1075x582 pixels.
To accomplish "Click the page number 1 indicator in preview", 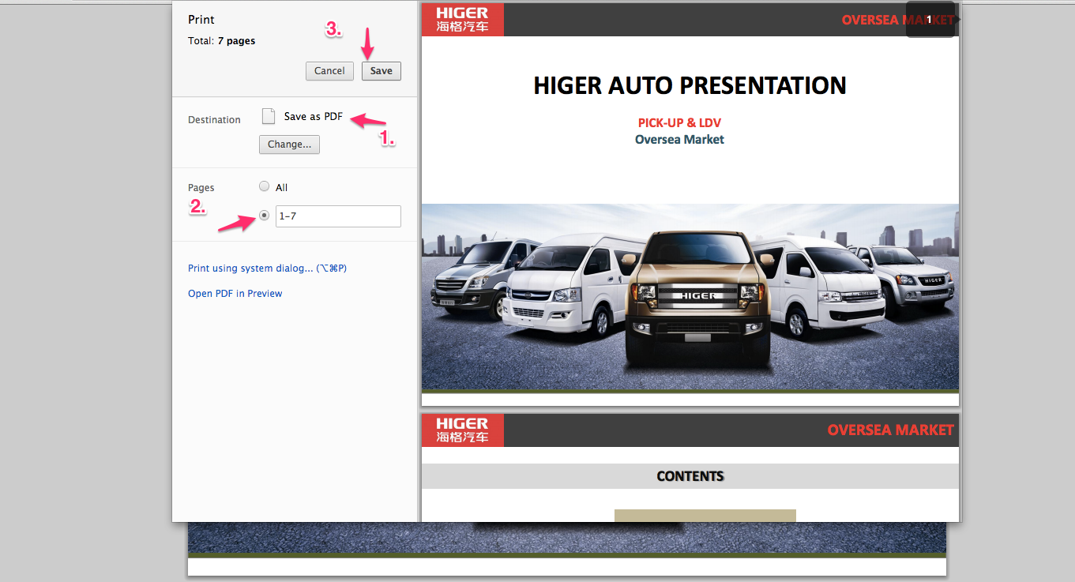I will coord(930,20).
